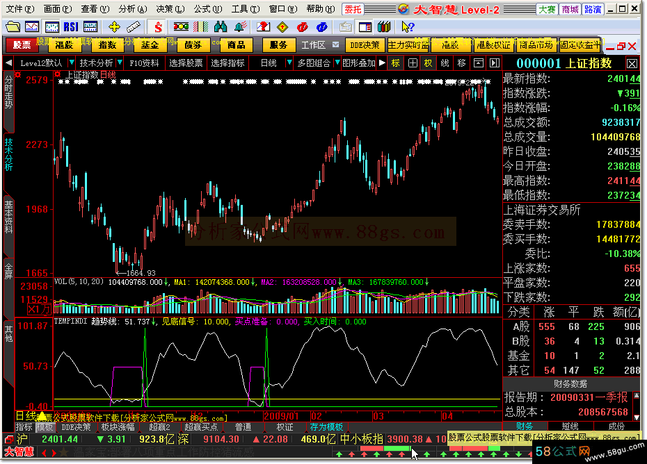Click the crosshair grid icon in chart toolbar
The height and width of the screenshot is (464, 647).
tap(413, 63)
